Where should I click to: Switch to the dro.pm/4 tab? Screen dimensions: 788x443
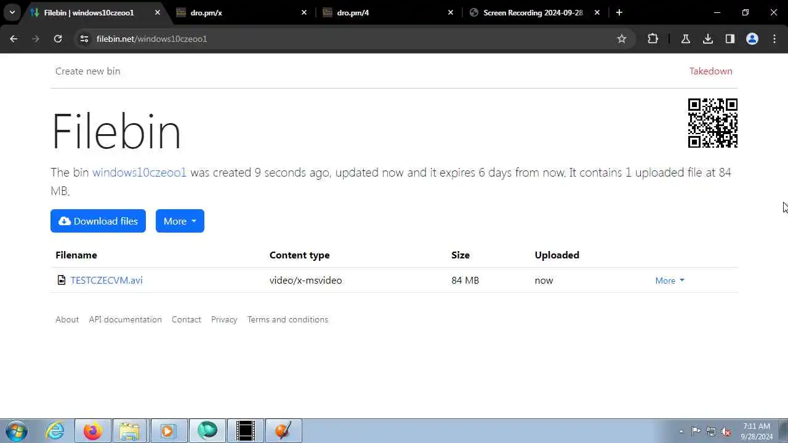tap(388, 12)
